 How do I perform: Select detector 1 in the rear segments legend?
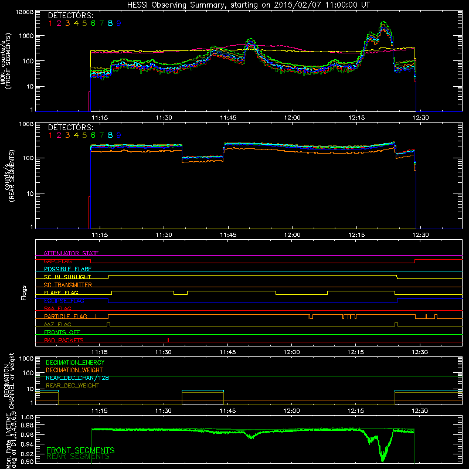[50, 135]
